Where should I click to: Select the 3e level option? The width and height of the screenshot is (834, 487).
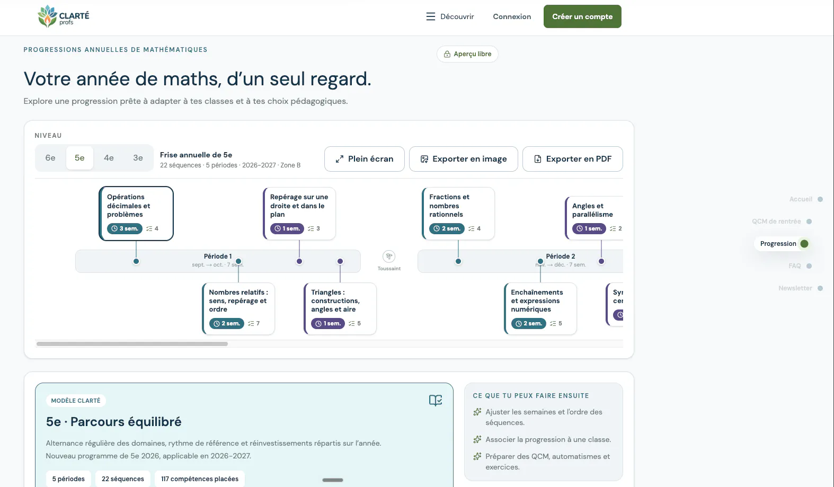click(x=138, y=158)
